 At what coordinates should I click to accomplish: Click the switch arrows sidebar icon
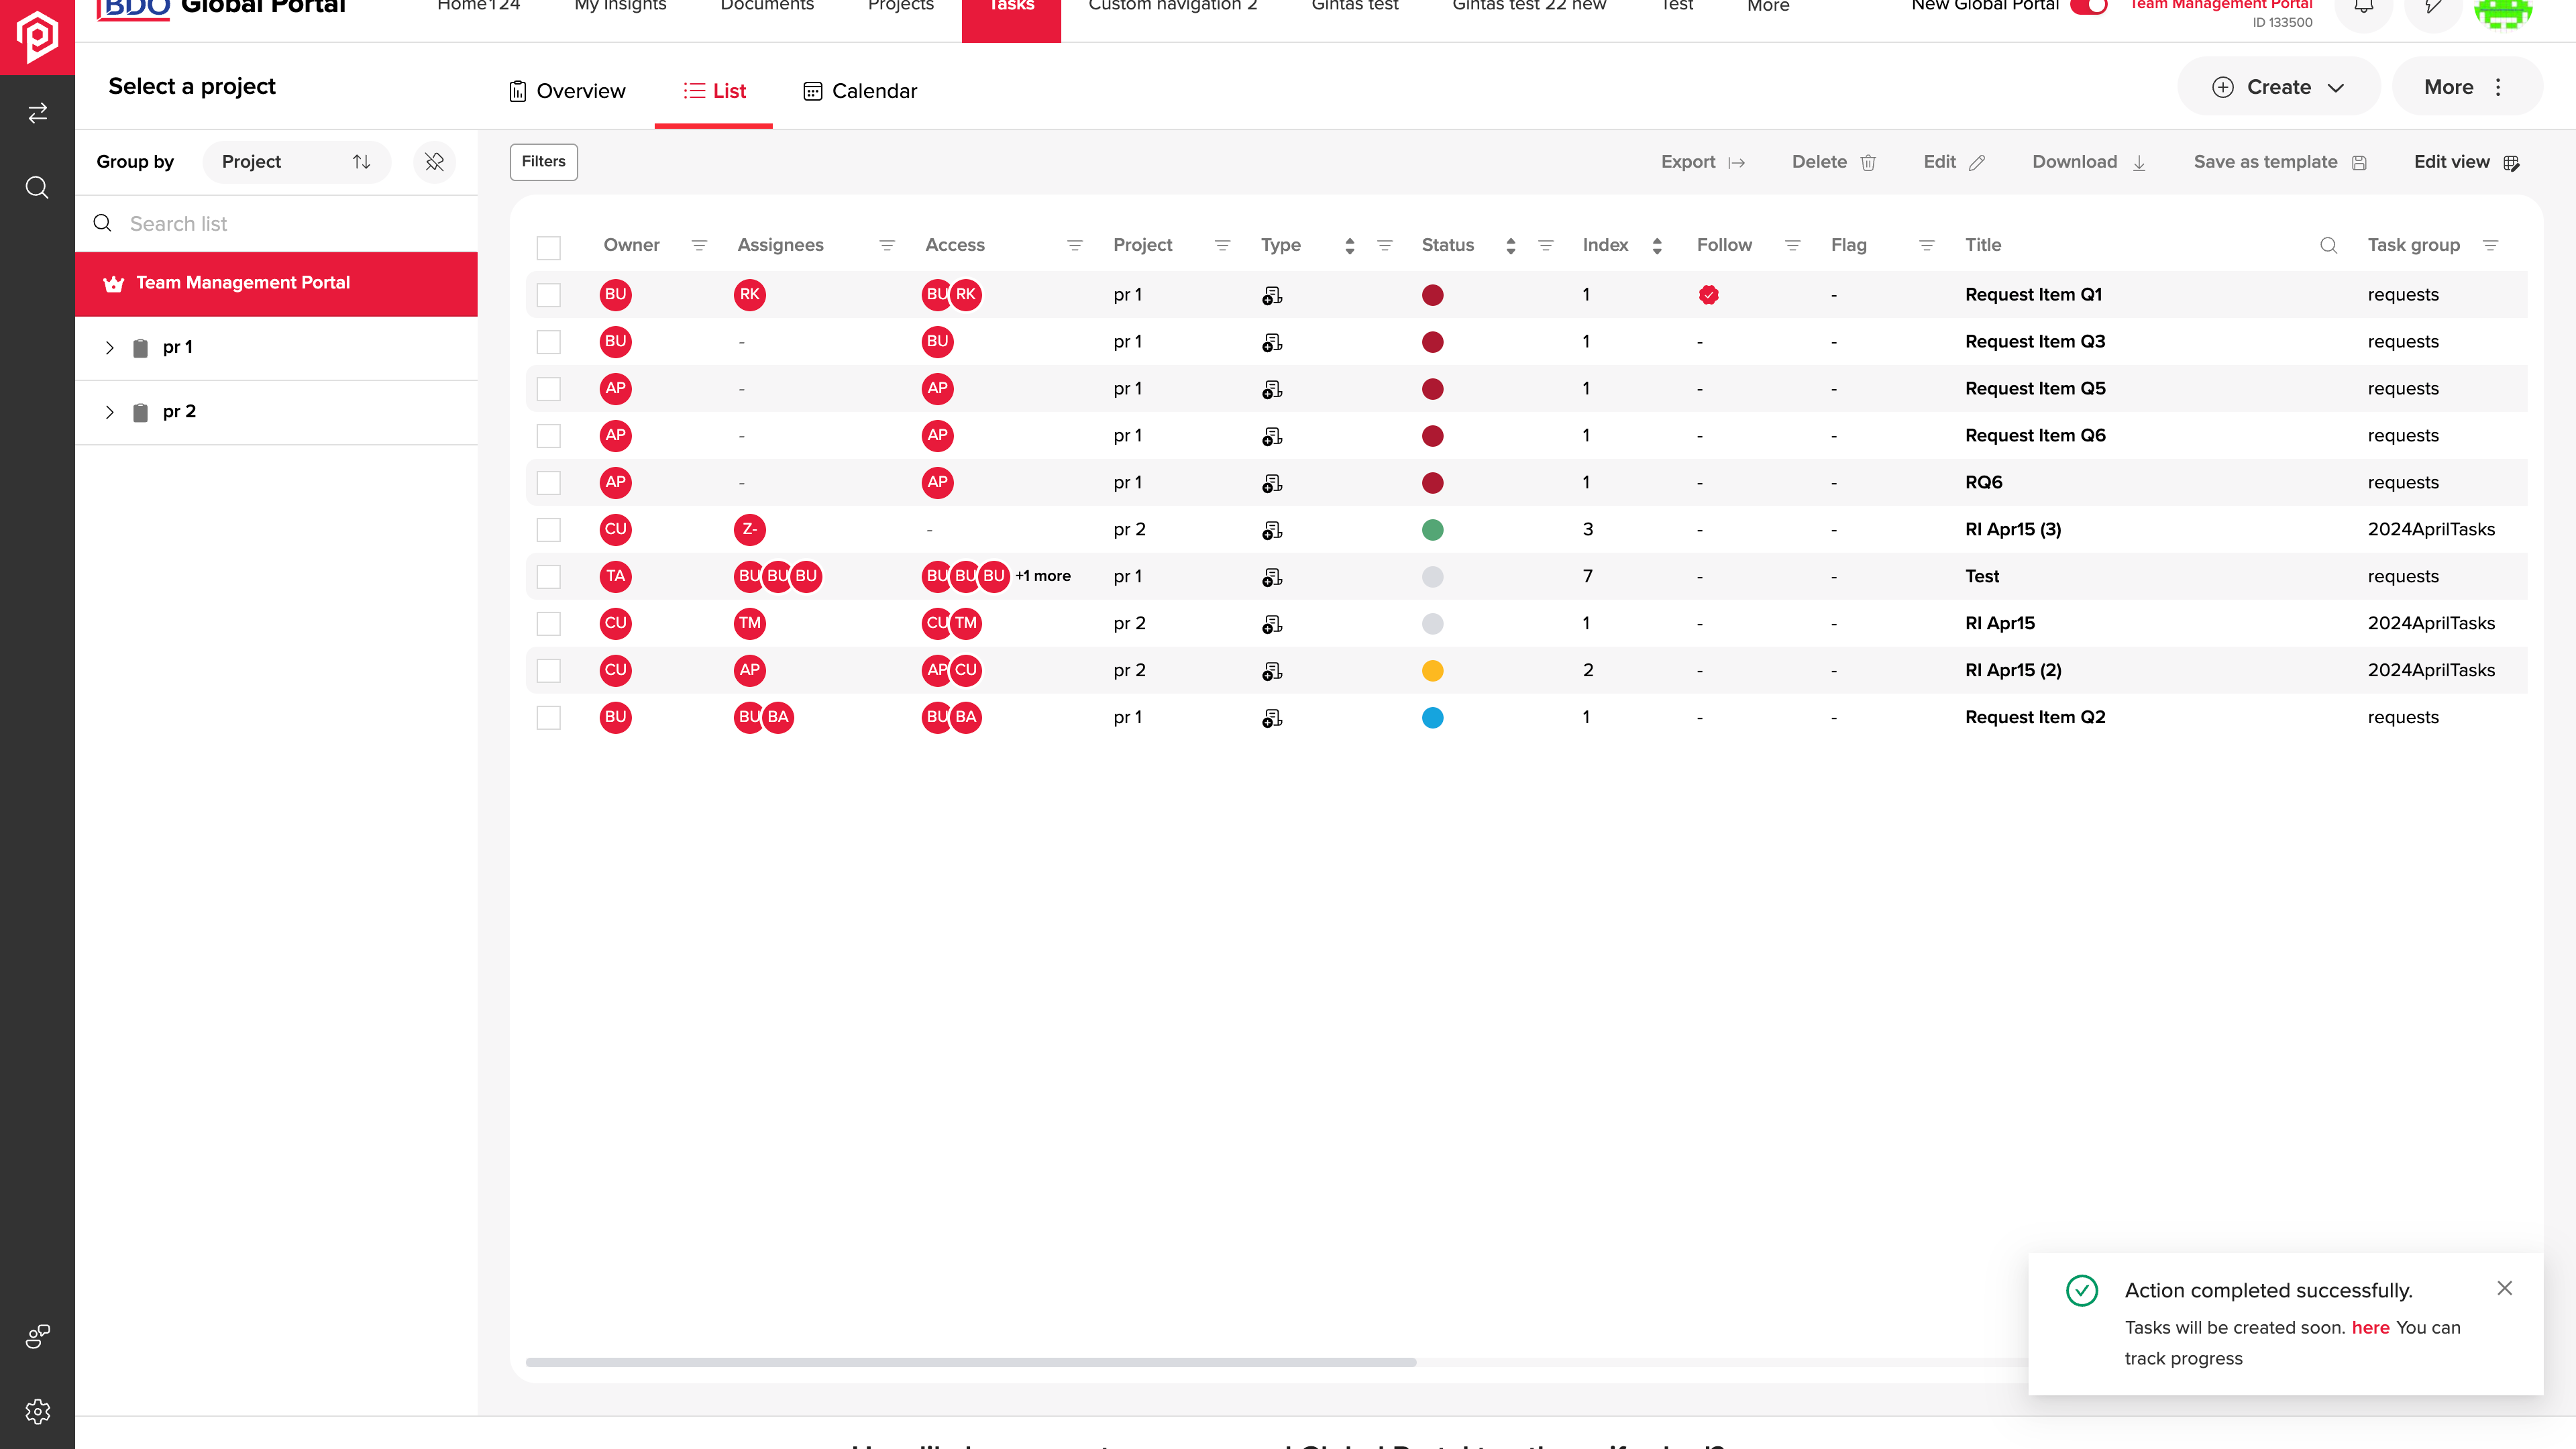point(37,113)
